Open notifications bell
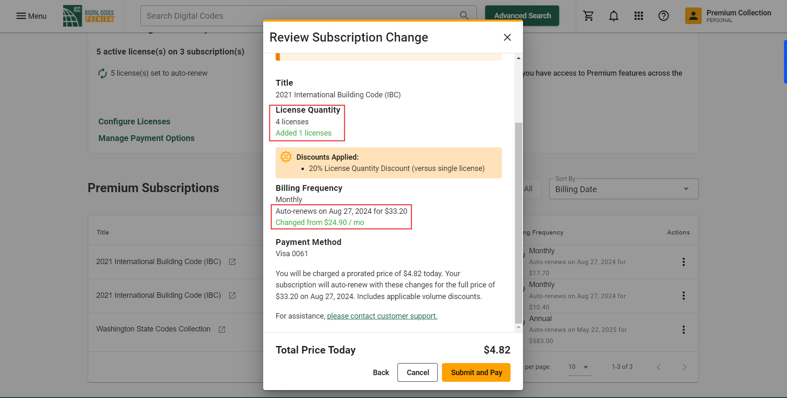787x398 pixels. [614, 16]
